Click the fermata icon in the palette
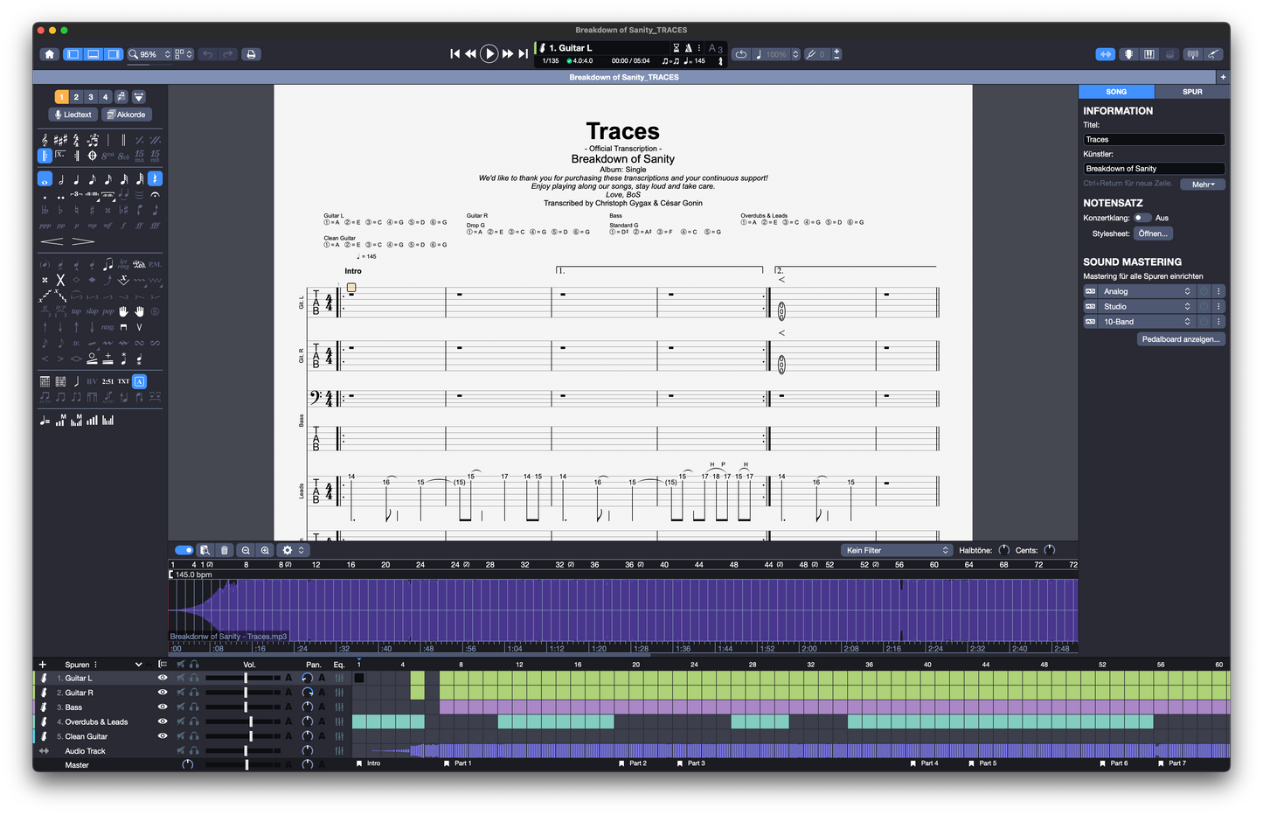Viewport: 1263px width, 815px height. tap(155, 195)
